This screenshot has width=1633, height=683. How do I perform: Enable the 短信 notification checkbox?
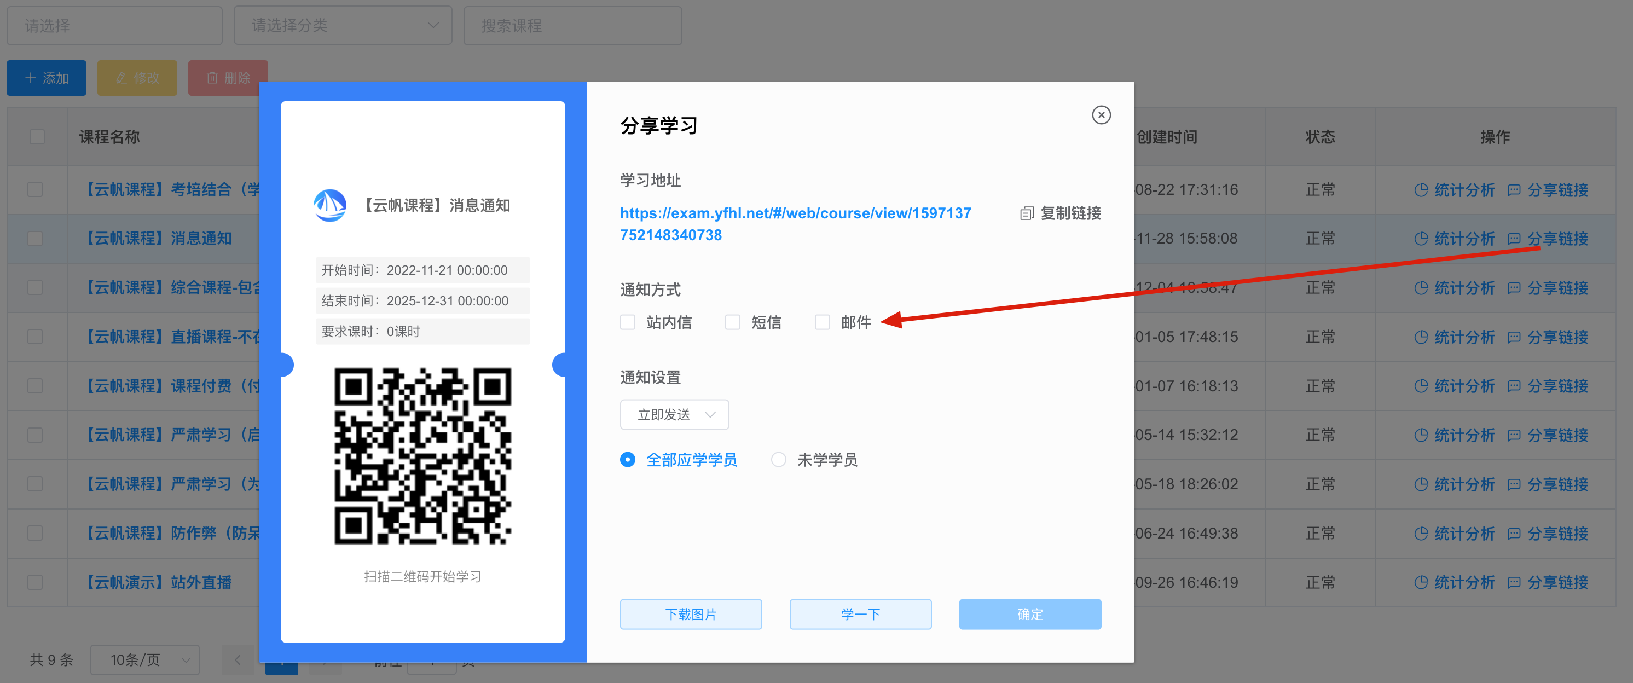(733, 322)
